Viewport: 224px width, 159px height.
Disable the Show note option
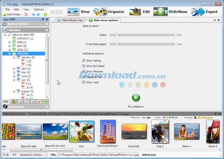coord(84,82)
